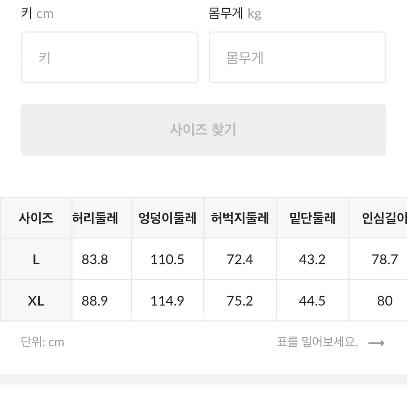Click the arrow icon next to 표를 밀어보세요
Image resolution: width=407 pixels, height=395 pixels.
[376, 342]
